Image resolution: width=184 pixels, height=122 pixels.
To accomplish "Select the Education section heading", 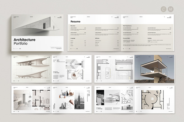I will (x=74, y=26).
